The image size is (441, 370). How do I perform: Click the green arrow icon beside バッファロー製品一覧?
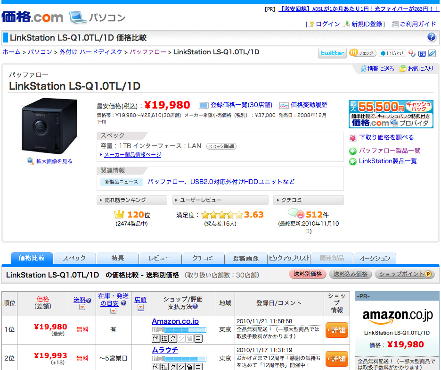pyautogui.click(x=353, y=151)
